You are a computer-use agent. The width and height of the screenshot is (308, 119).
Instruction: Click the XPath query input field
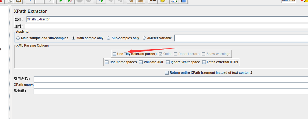[171, 85]
